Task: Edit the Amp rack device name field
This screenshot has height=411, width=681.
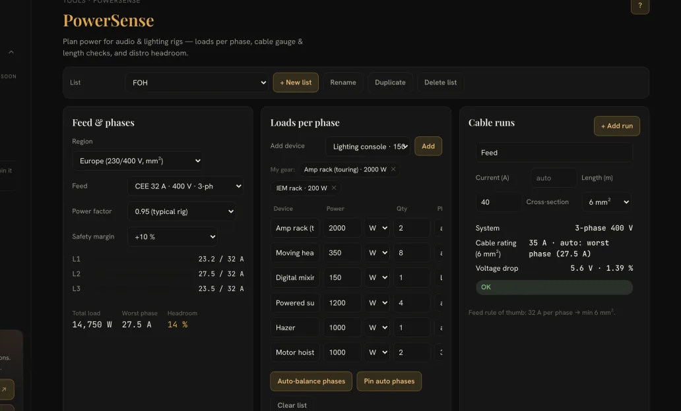Action: [295, 228]
